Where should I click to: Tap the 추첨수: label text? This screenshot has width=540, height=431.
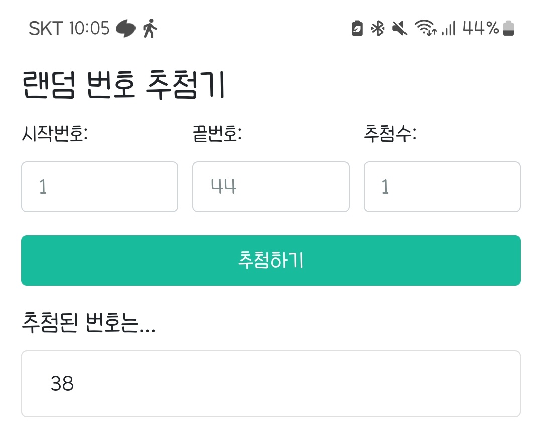(x=390, y=134)
